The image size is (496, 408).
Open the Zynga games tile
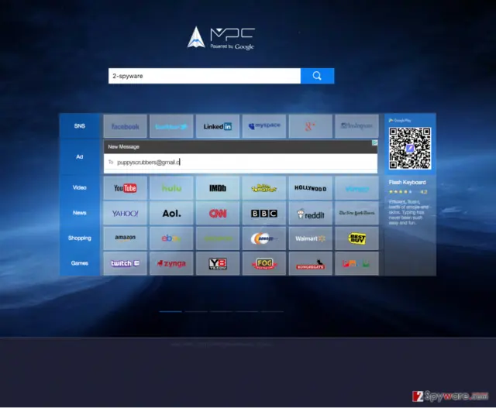[x=171, y=263]
